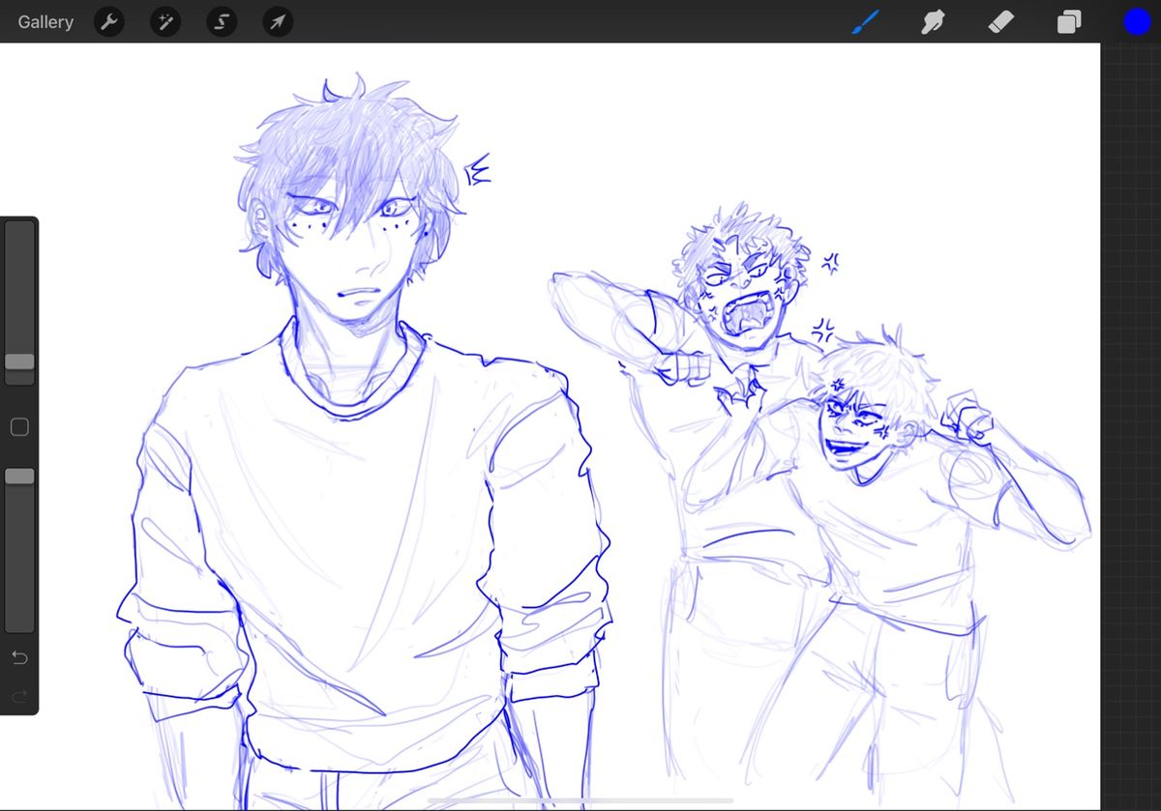The height and width of the screenshot is (811, 1161).
Task: Open the Gallery view
Action: (x=45, y=21)
